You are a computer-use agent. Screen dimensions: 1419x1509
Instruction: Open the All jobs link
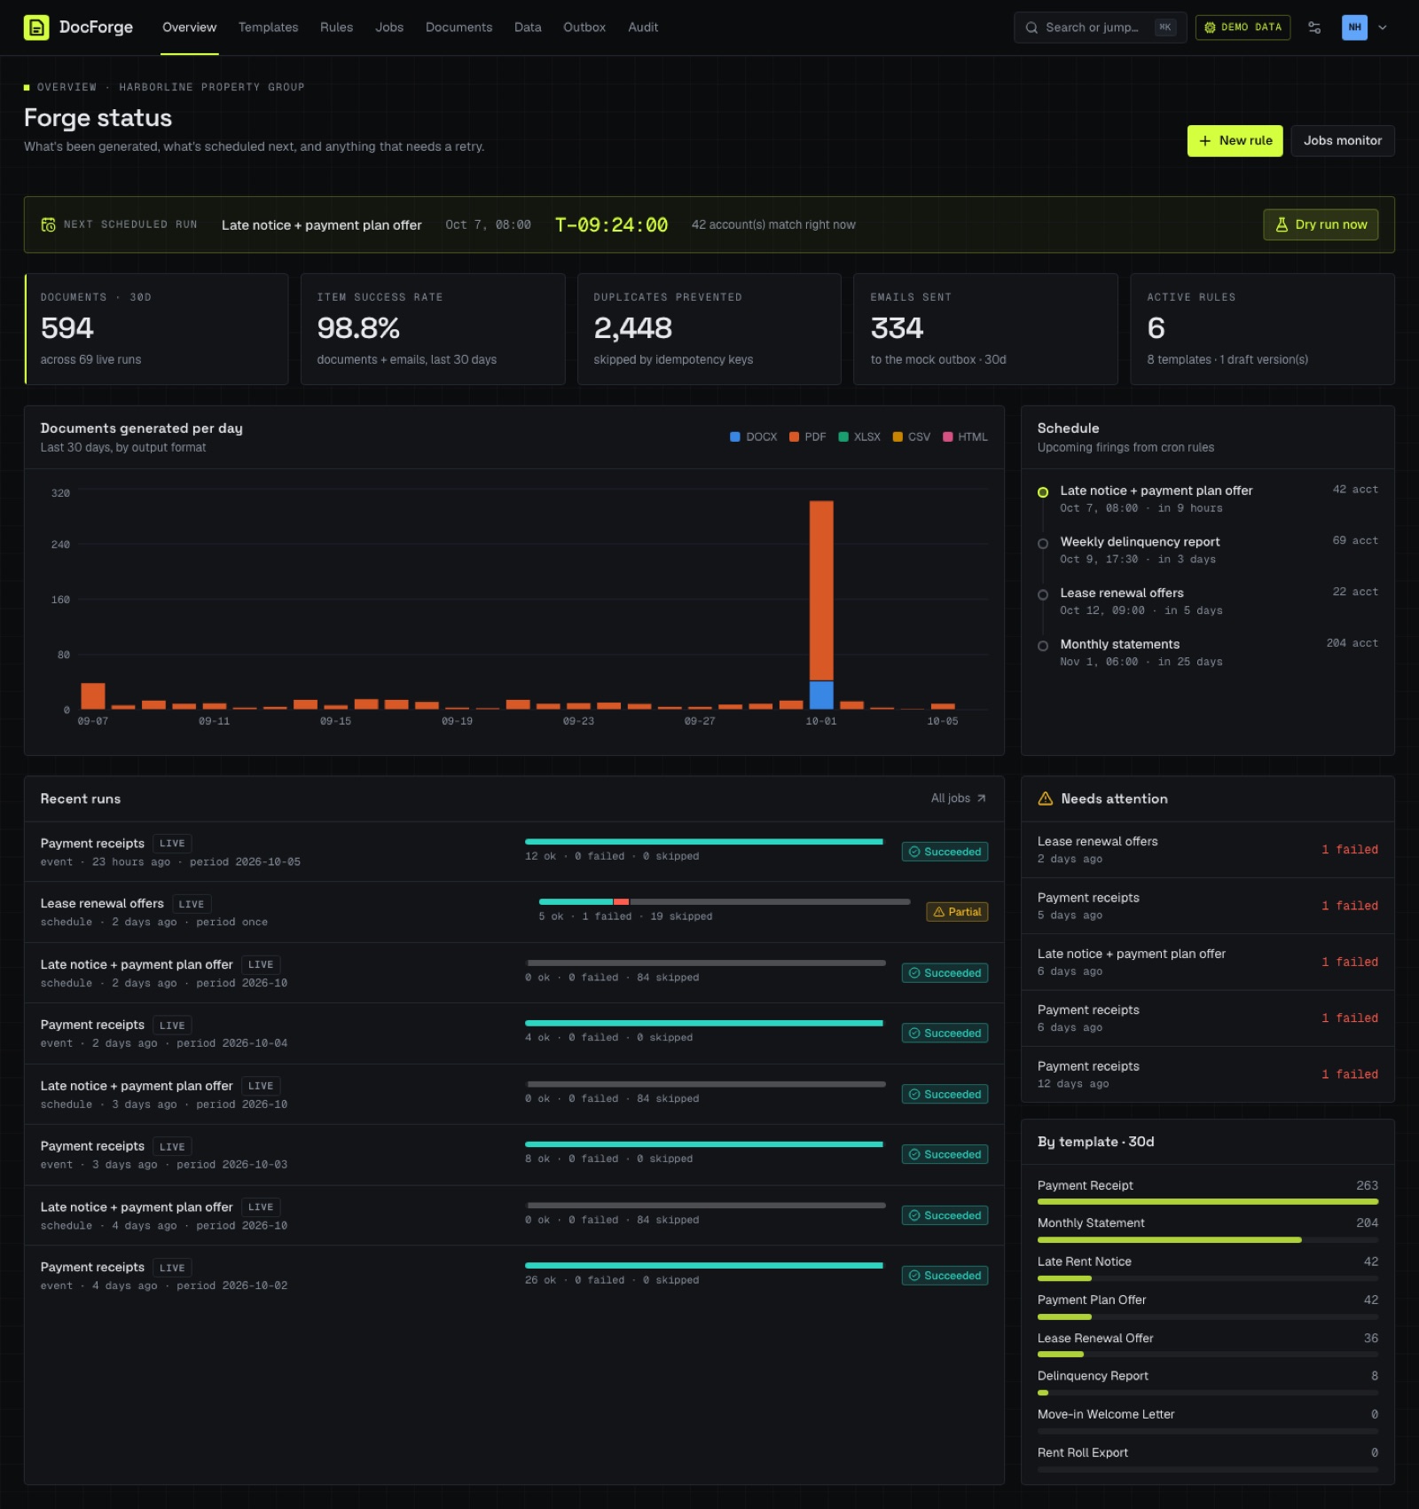click(958, 798)
